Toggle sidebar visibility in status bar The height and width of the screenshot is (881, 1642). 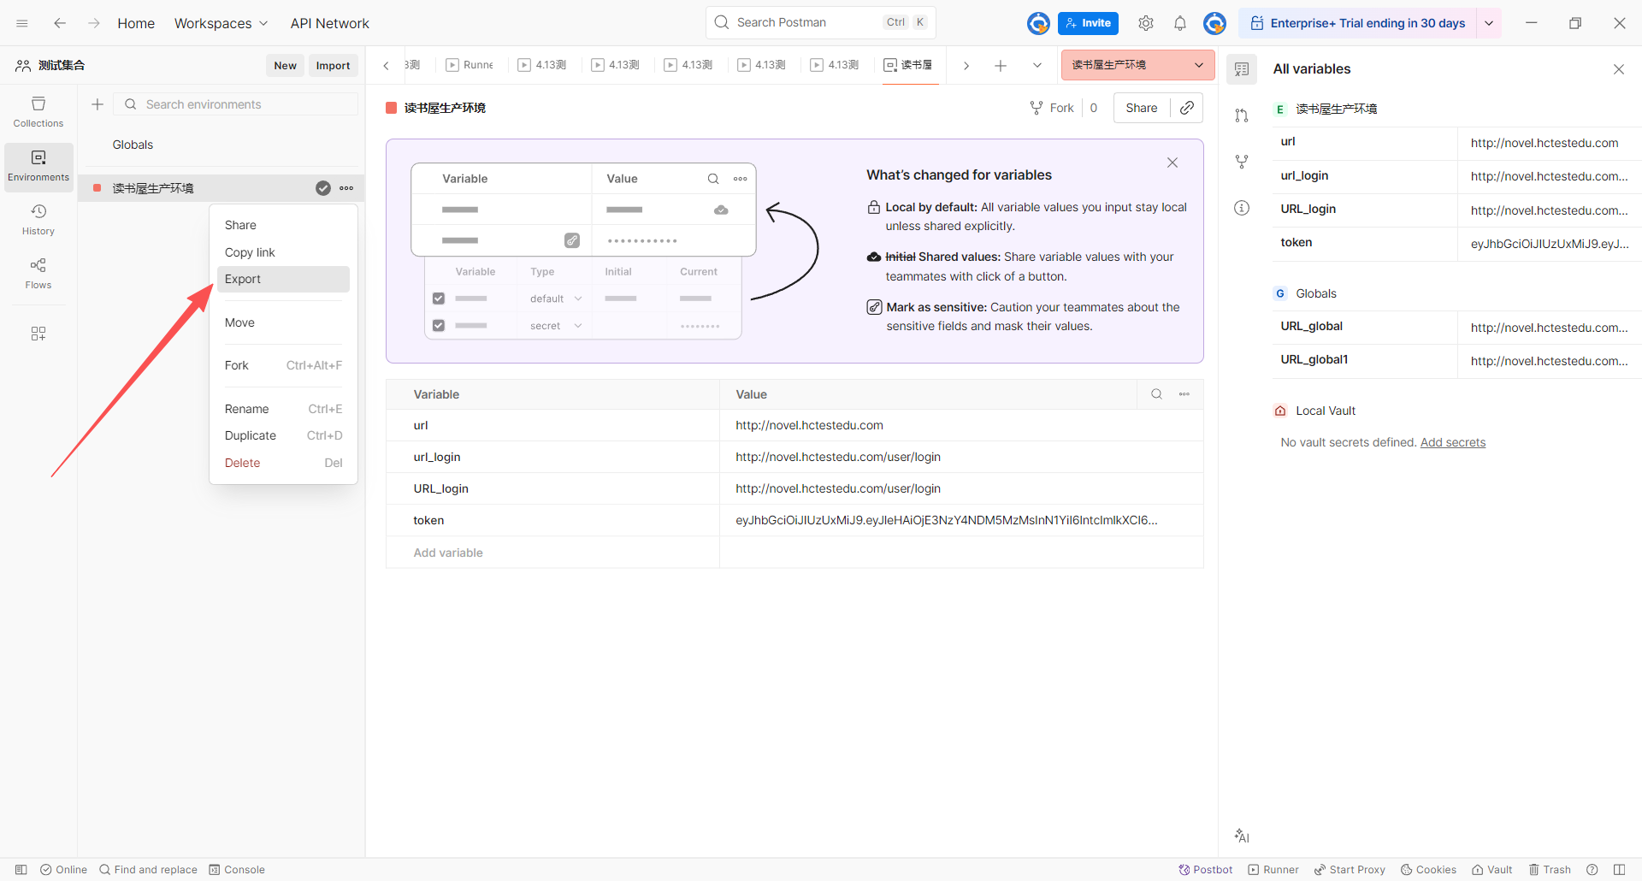tap(21, 870)
